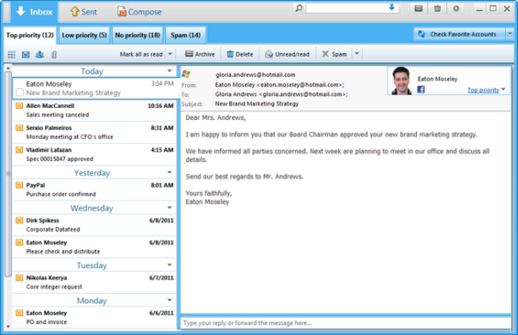Image resolution: width=518 pixels, height=335 pixels.
Task: Click unread envelope icon for Serxio Palmeiros
Action: pos(20,128)
